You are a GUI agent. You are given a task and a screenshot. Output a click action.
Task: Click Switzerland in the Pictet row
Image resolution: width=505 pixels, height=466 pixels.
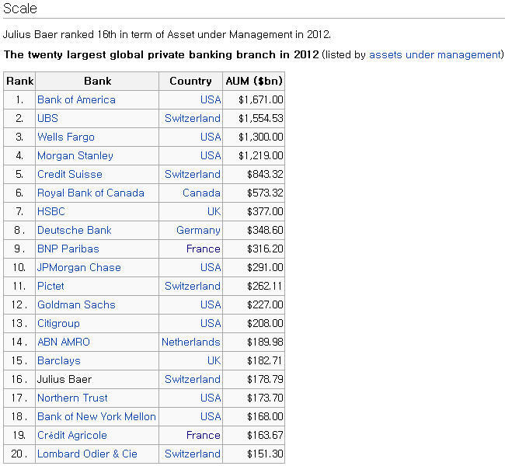[193, 287]
